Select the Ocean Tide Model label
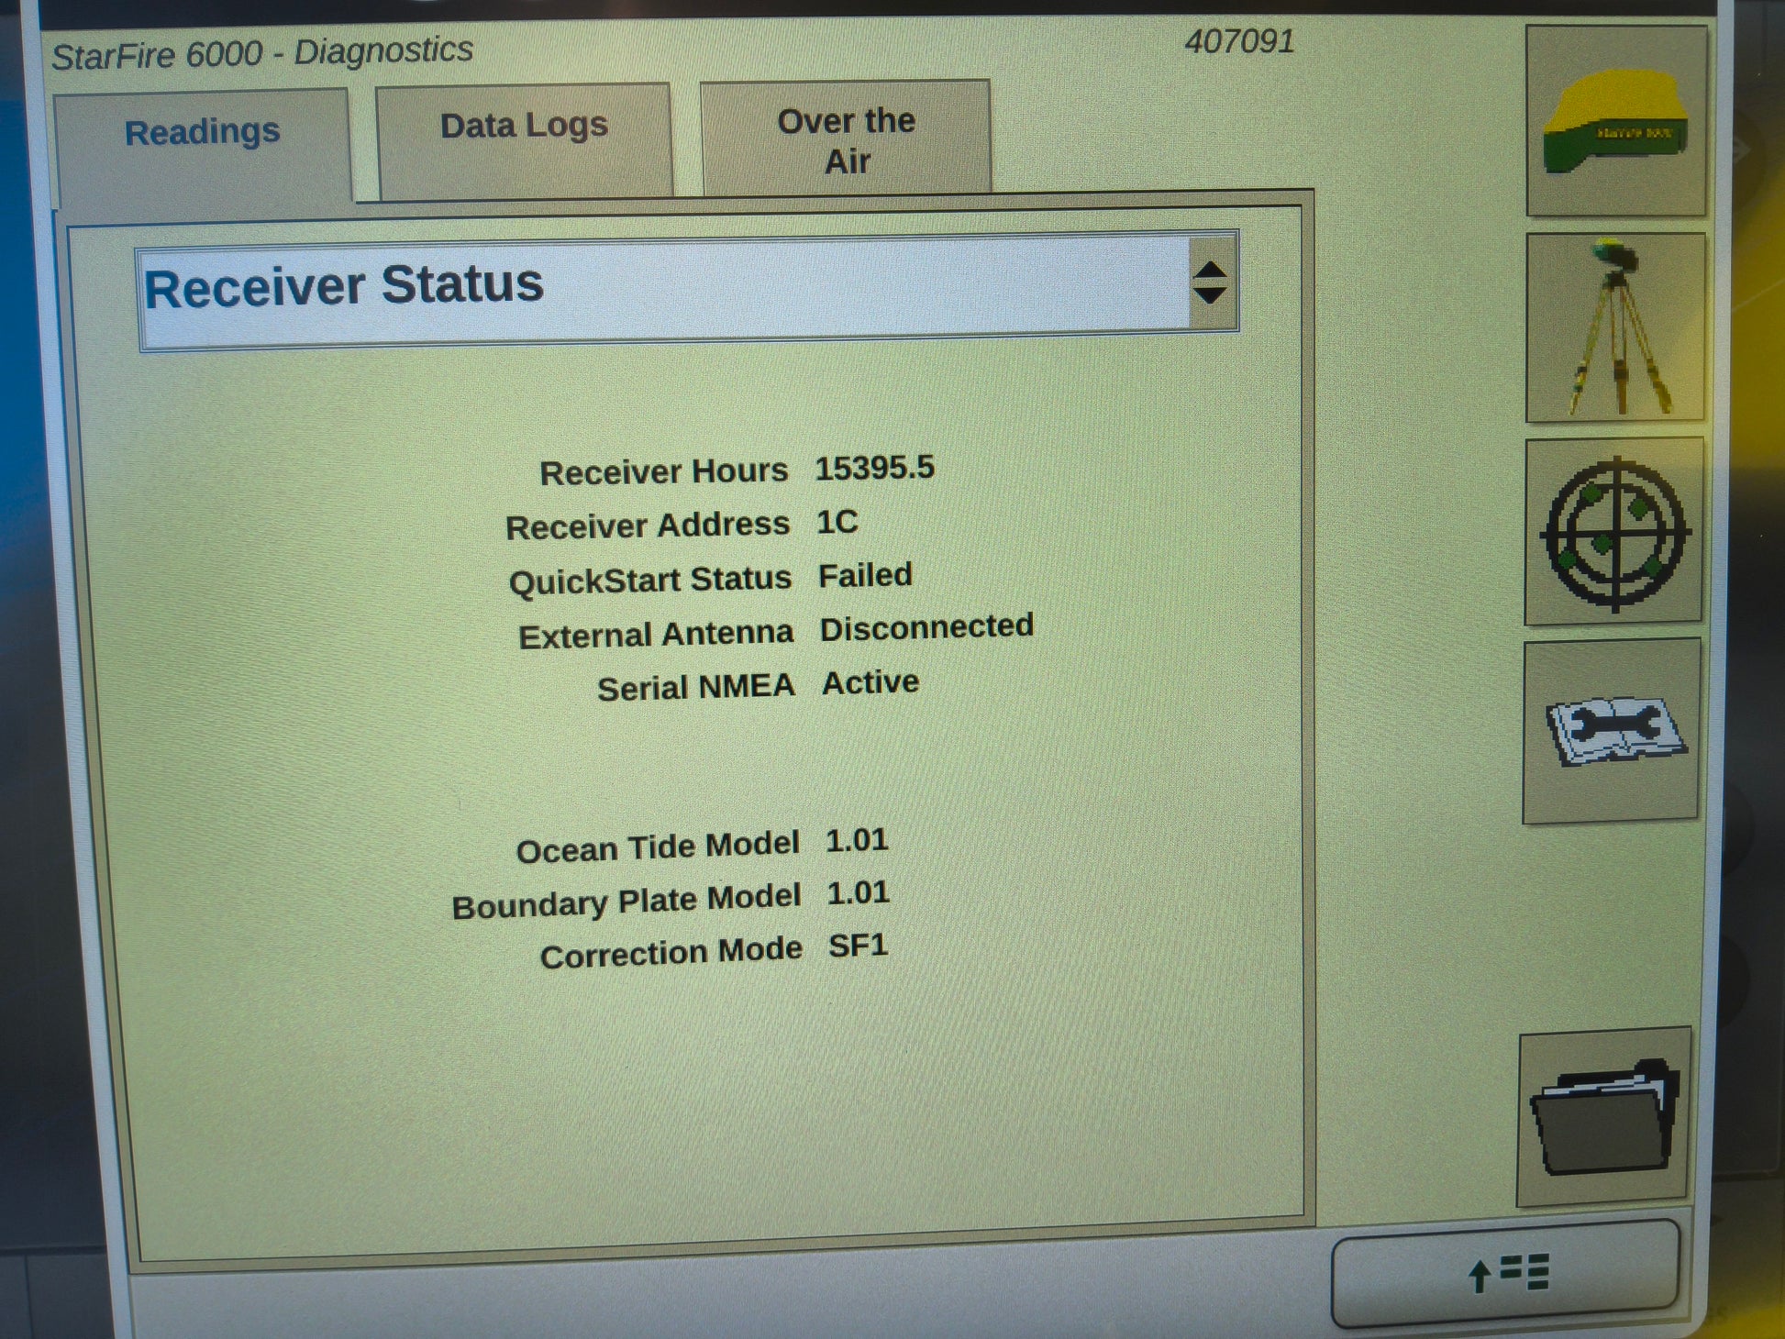This screenshot has width=1785, height=1339. pyautogui.click(x=658, y=847)
